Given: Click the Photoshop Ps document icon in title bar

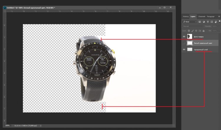Looking at the screenshot, I should tap(5, 8).
